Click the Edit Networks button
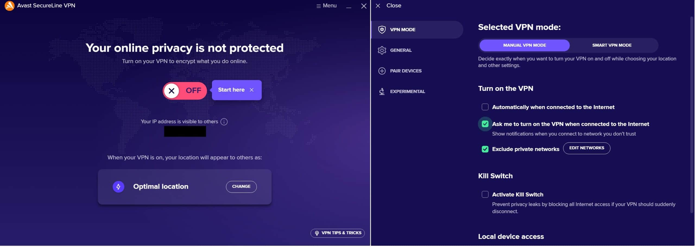 coord(587,148)
